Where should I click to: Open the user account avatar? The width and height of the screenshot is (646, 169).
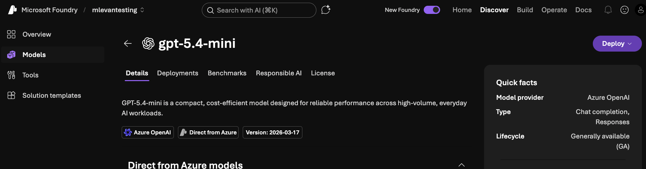point(640,10)
